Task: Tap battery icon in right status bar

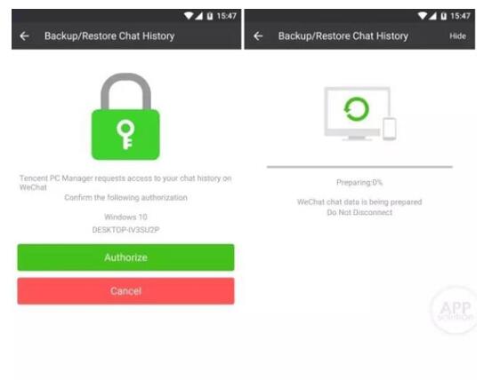Action: [444, 16]
